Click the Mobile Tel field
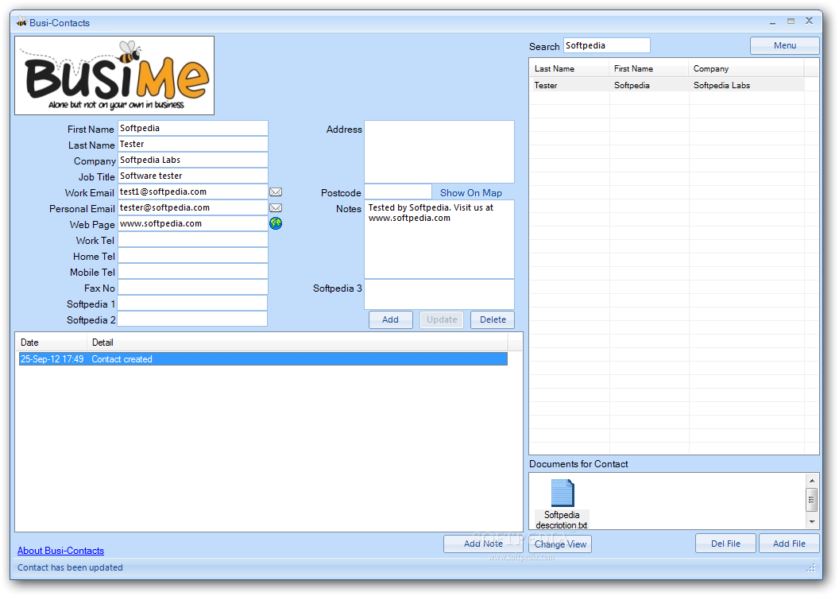 (192, 271)
